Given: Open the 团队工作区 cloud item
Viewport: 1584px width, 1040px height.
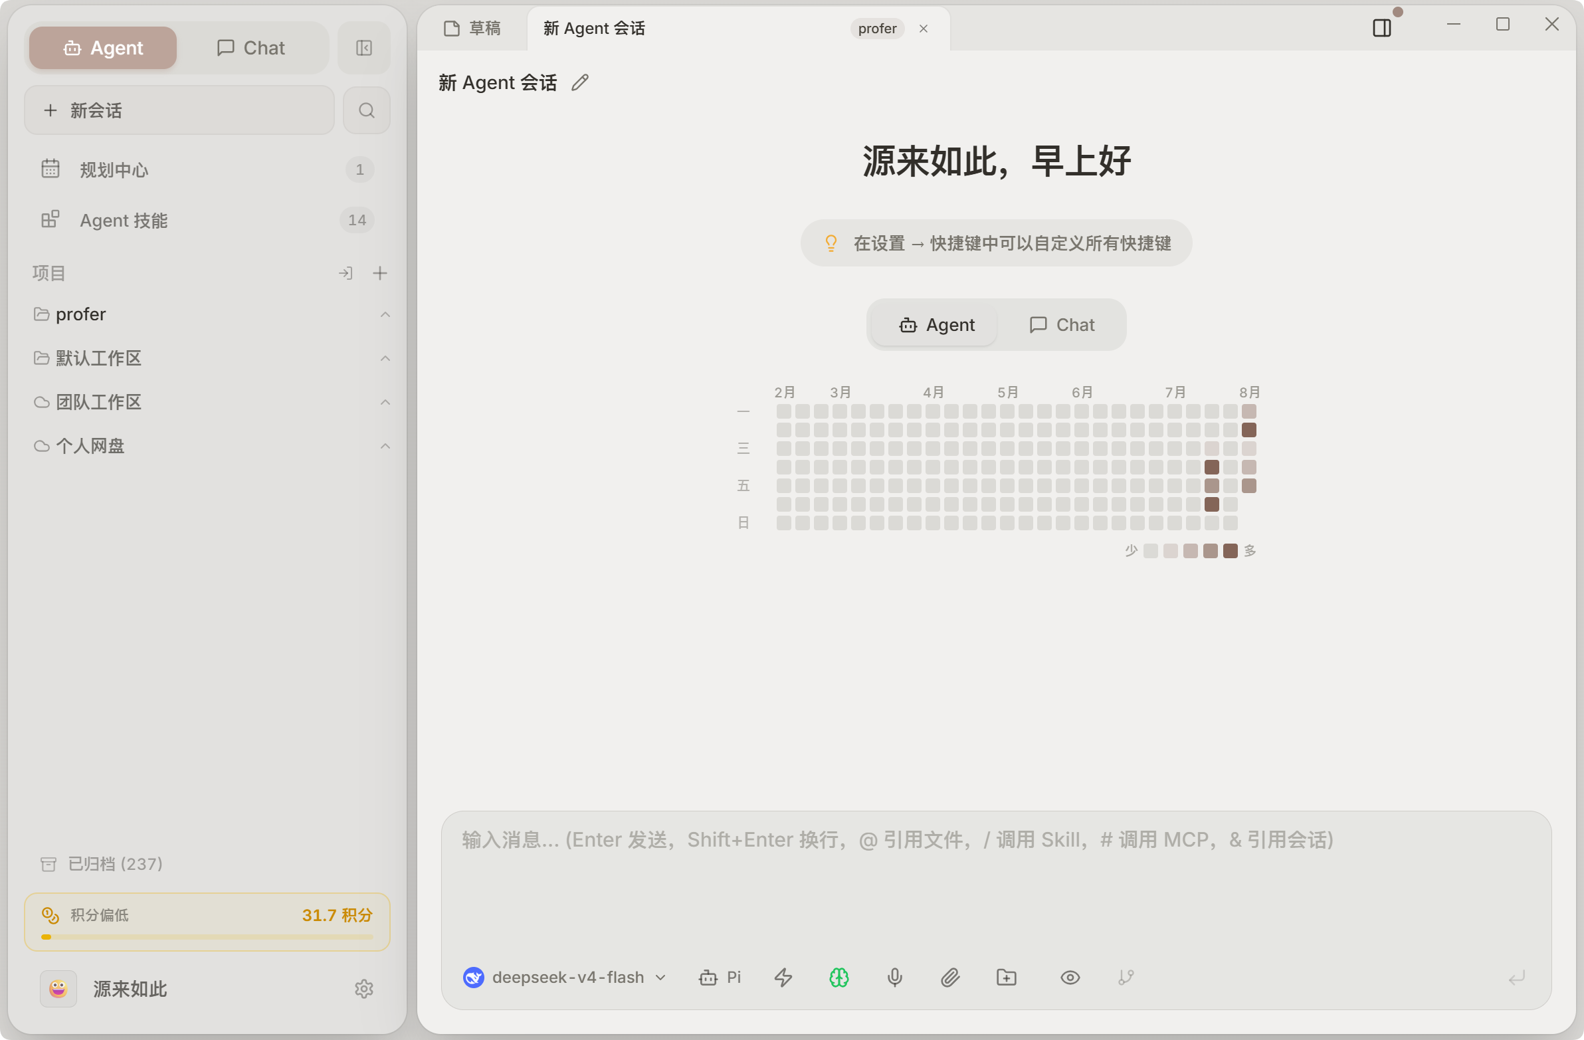Looking at the screenshot, I should point(88,402).
